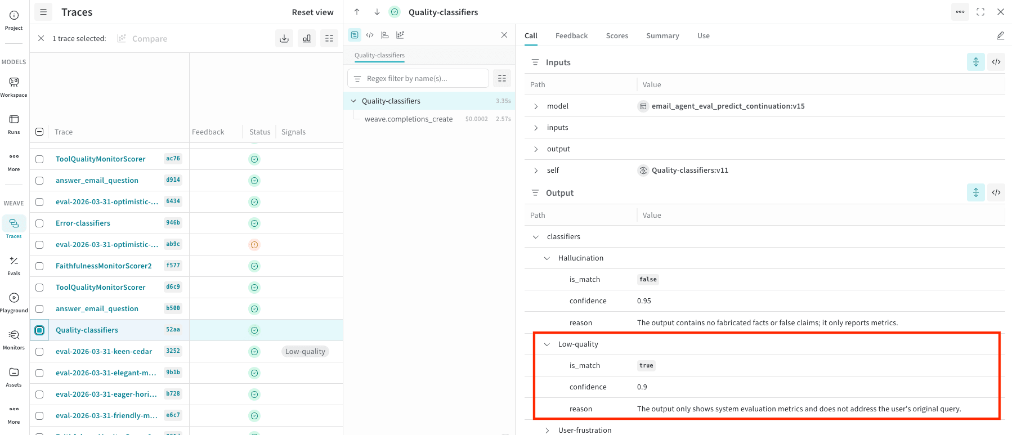1012x435 pixels.
Task: Click the list toggle next to regex filter
Action: [502, 78]
